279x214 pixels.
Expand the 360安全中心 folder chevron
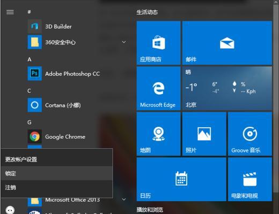[x=124, y=42]
